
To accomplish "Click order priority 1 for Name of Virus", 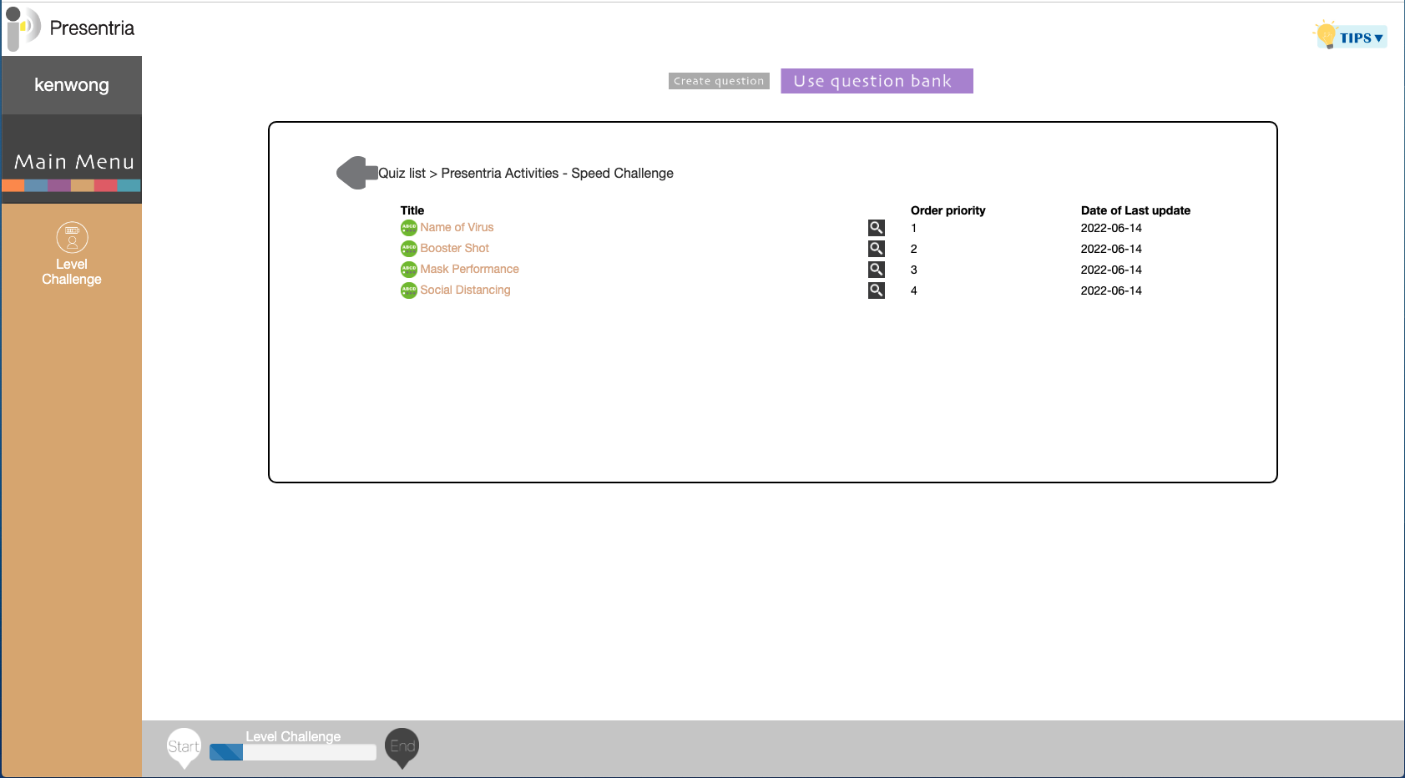I will (913, 228).
